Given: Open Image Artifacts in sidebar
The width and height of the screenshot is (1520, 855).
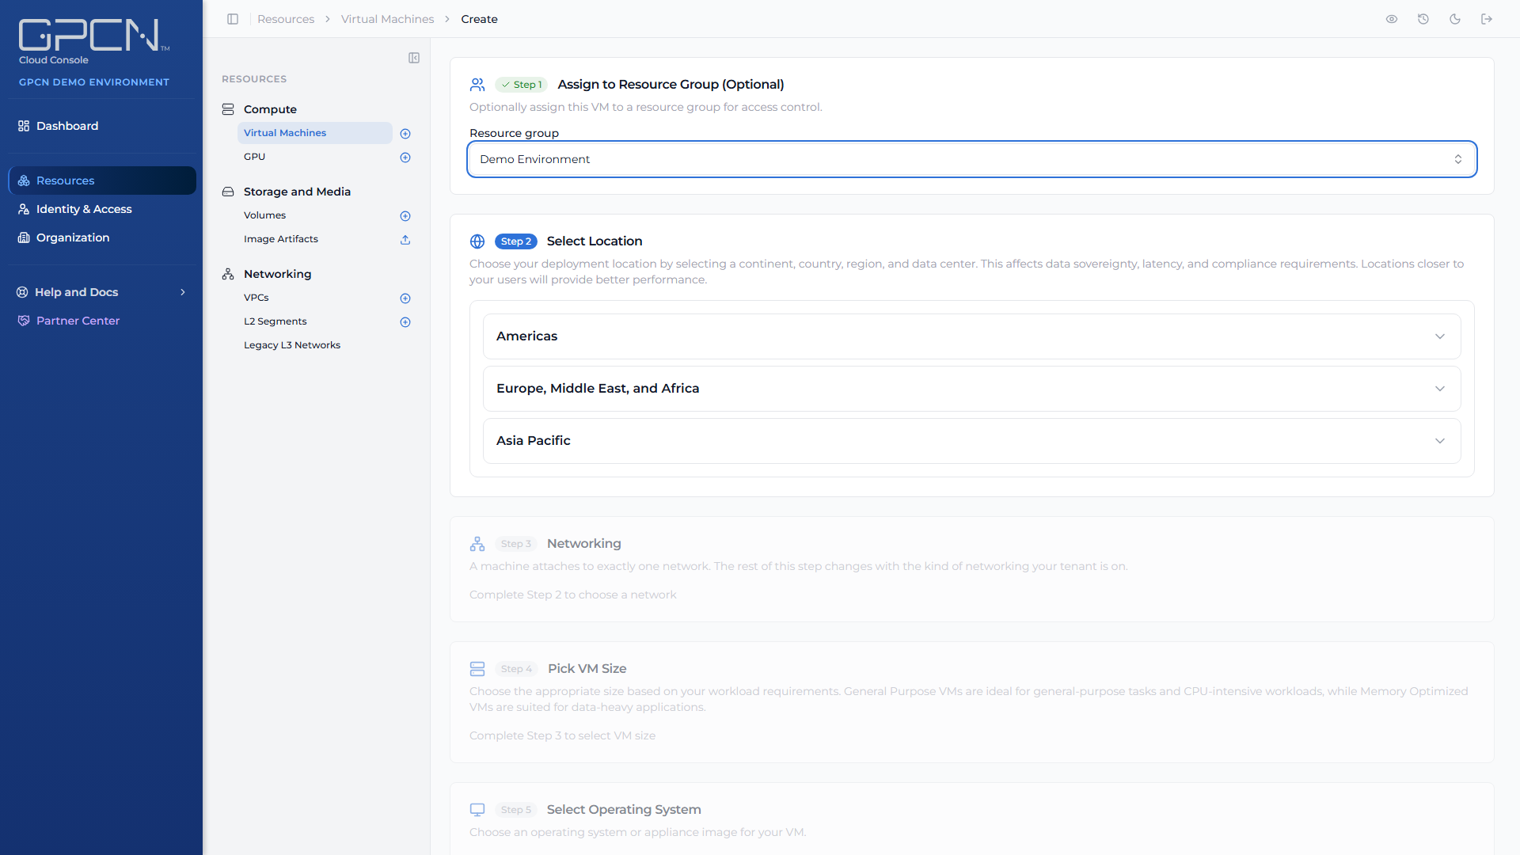Looking at the screenshot, I should (314, 239).
